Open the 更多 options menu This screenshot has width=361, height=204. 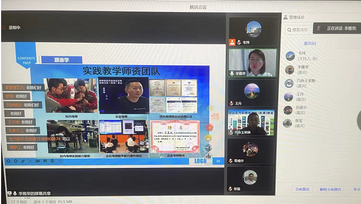[357, 189]
